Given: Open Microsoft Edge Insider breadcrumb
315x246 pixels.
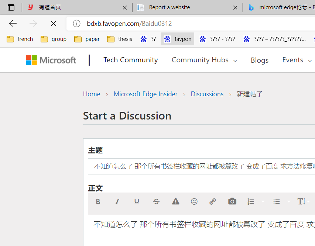Looking at the screenshot, I should [145, 94].
